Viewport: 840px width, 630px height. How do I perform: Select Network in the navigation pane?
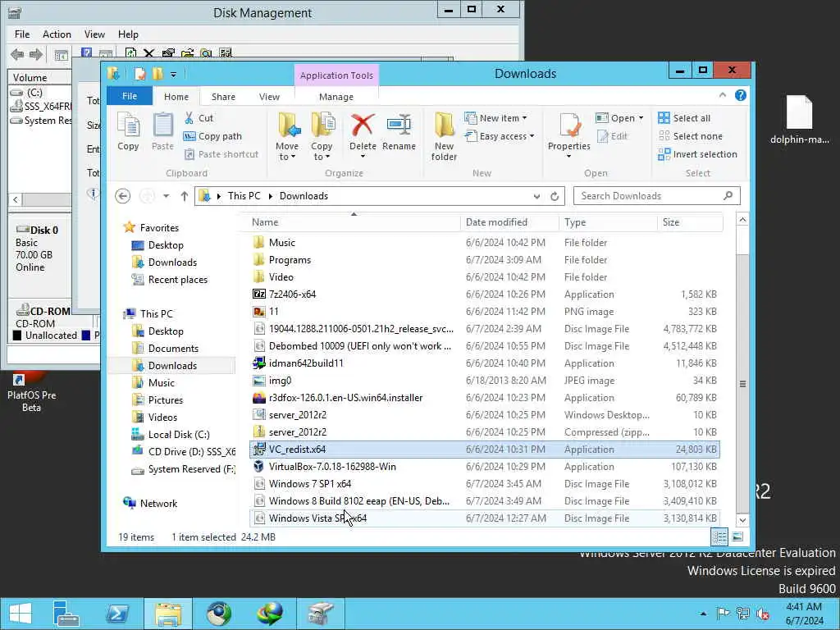158,504
